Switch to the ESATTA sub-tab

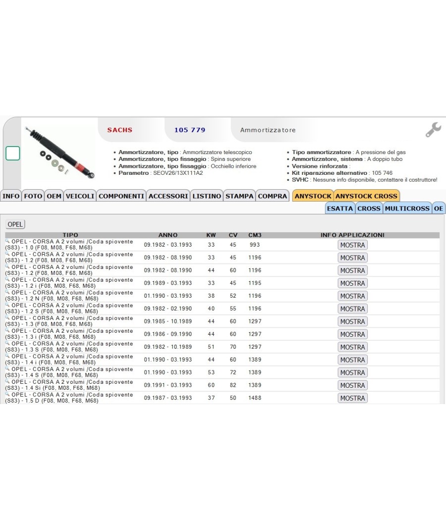340,208
